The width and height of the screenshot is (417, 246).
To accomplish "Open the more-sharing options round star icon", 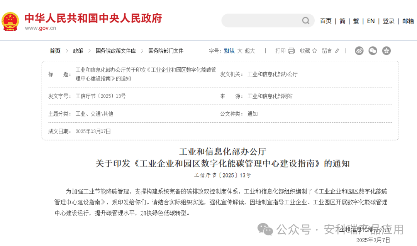I will (386, 50).
